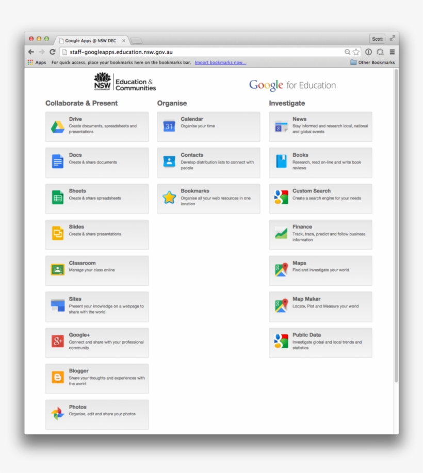
Task: Click "Find and Investigate your world" text
Action: (320, 270)
